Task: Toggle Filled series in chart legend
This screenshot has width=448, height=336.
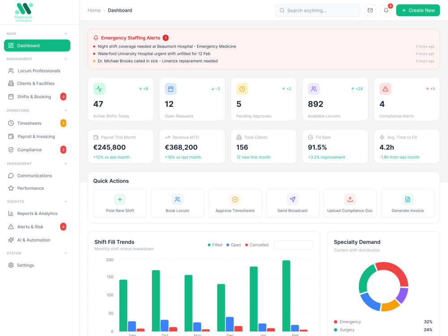Action: [x=215, y=245]
